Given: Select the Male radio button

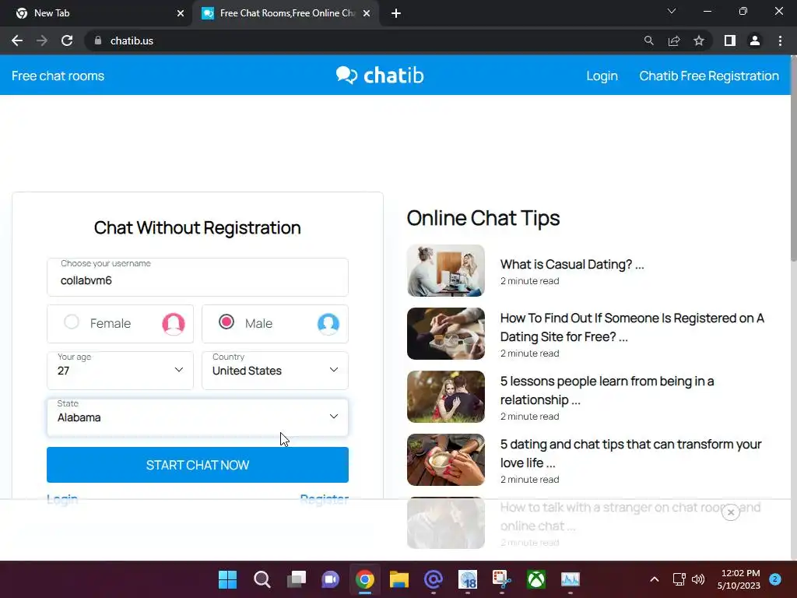Looking at the screenshot, I should [226, 322].
